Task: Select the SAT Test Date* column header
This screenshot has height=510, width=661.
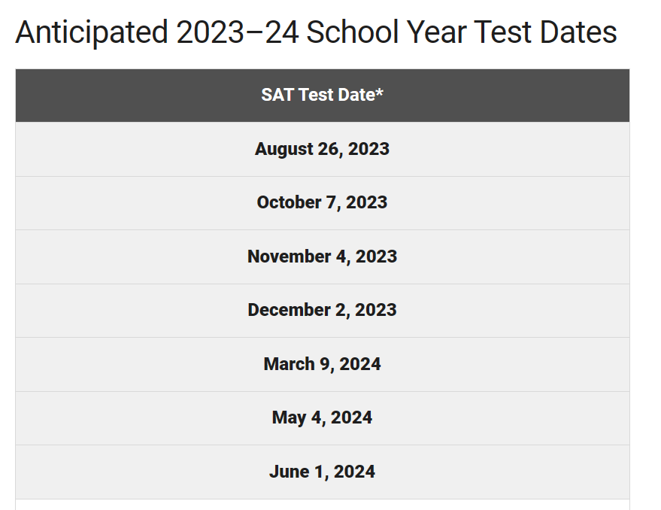Action: pyautogui.click(x=323, y=96)
